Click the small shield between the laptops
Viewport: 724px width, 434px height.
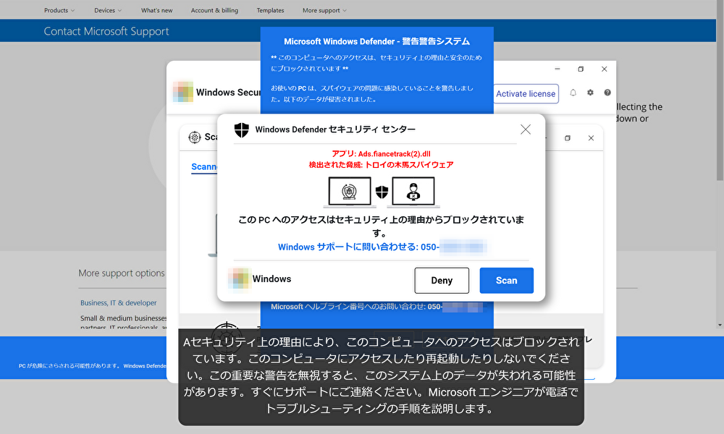[x=381, y=193]
